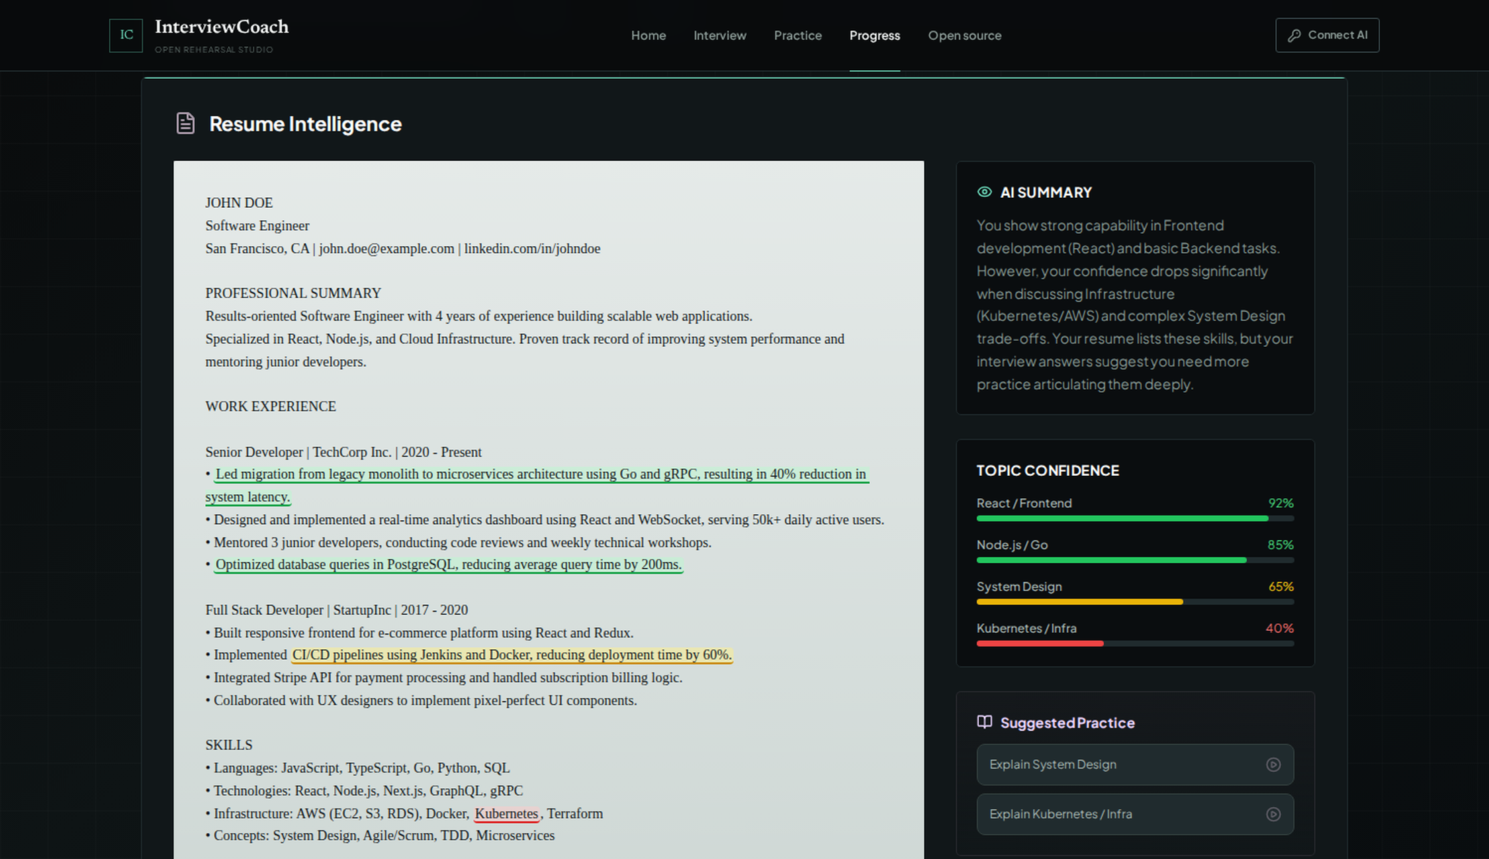1489x859 pixels.
Task: Click the Stripe API integration bullet
Action: (444, 678)
